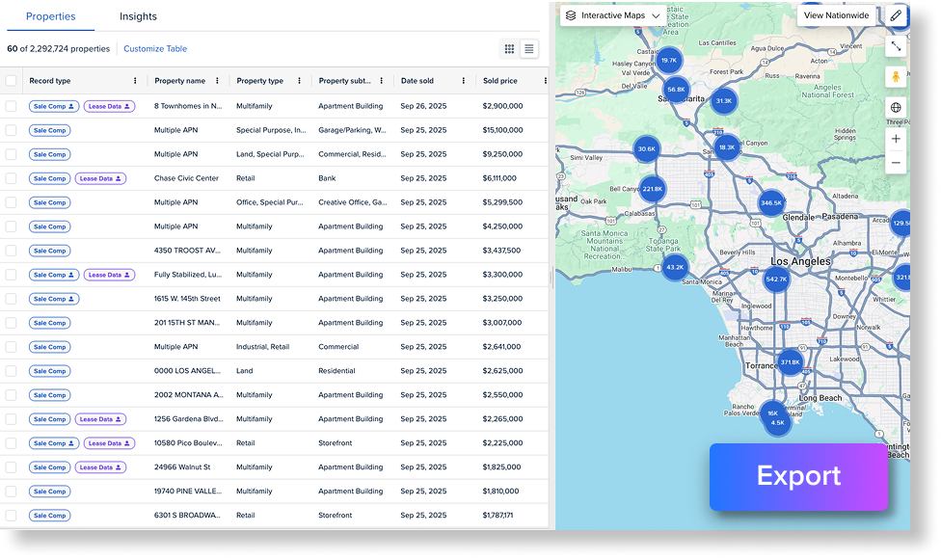The height and width of the screenshot is (559, 941).
Task: Click the Export button
Action: (798, 478)
